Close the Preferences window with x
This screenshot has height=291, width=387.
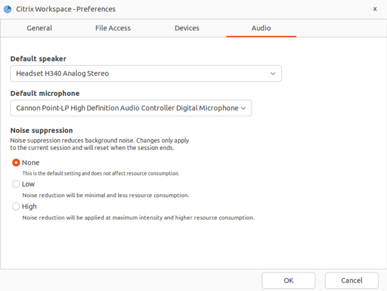[x=375, y=9]
